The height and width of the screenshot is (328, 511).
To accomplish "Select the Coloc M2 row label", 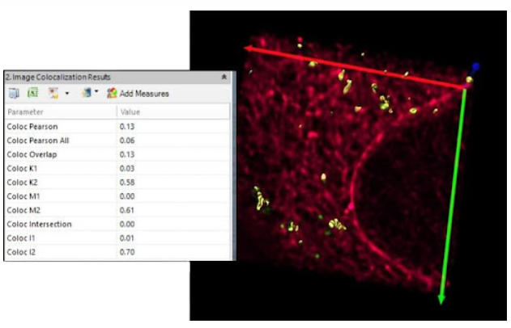I will coord(23,210).
